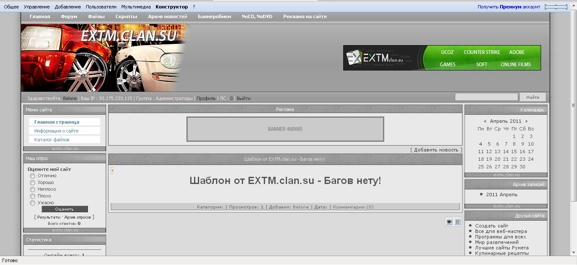Click the username 'Belone' in the greeting bar
The height and width of the screenshot is (265, 577).
70,98
